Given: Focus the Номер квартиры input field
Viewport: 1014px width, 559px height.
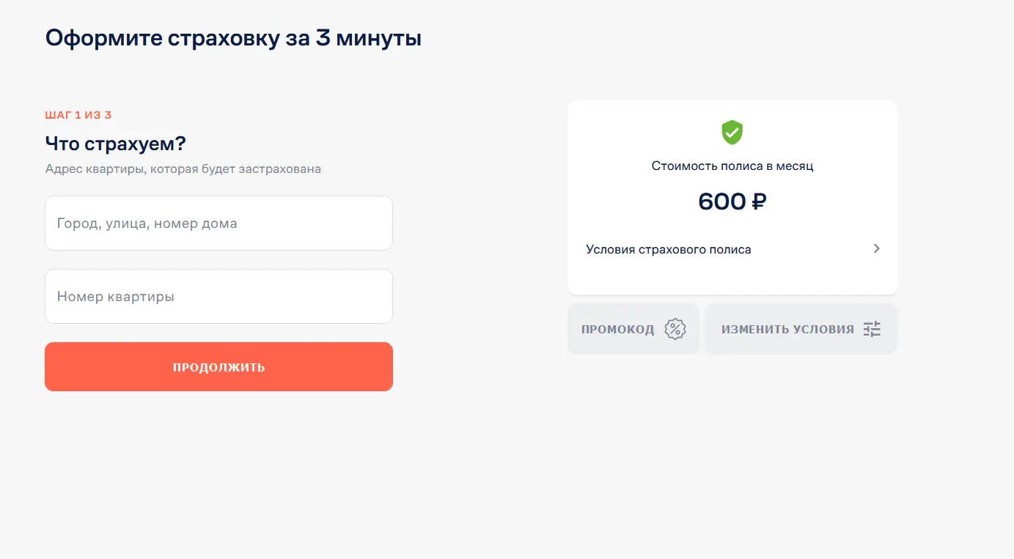Looking at the screenshot, I should [218, 297].
